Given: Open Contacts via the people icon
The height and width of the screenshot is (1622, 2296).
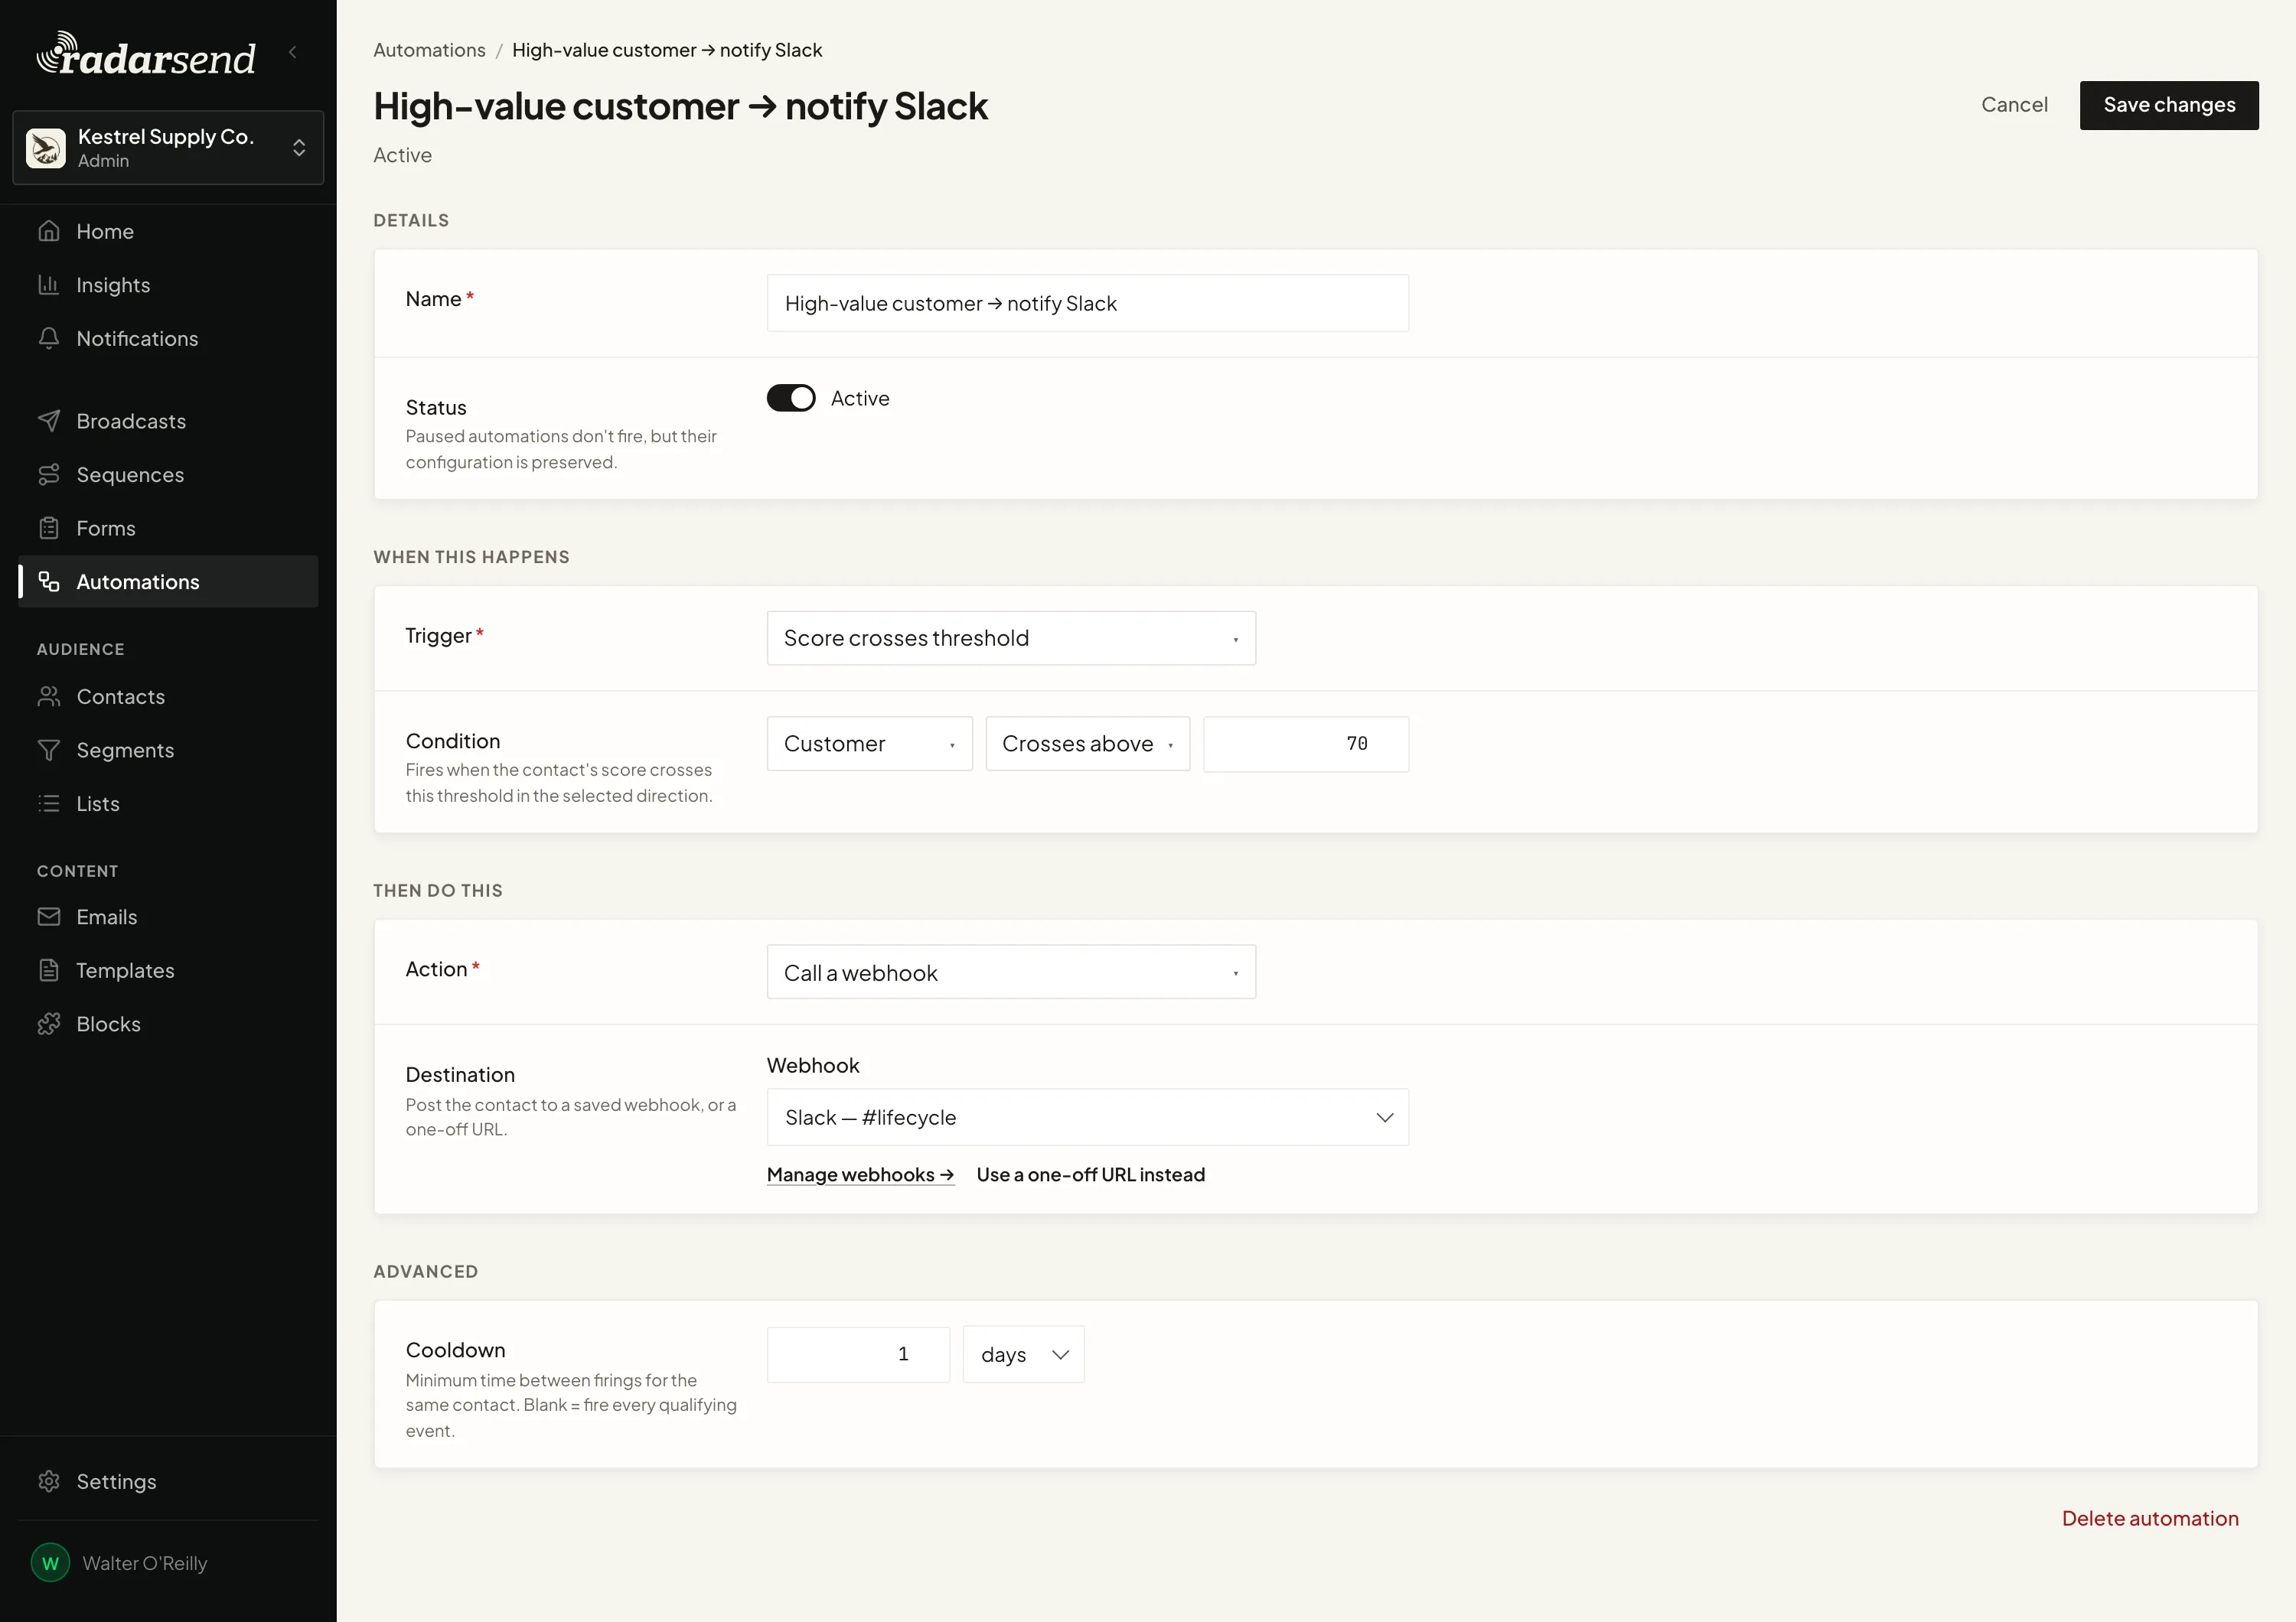Looking at the screenshot, I should (x=49, y=696).
